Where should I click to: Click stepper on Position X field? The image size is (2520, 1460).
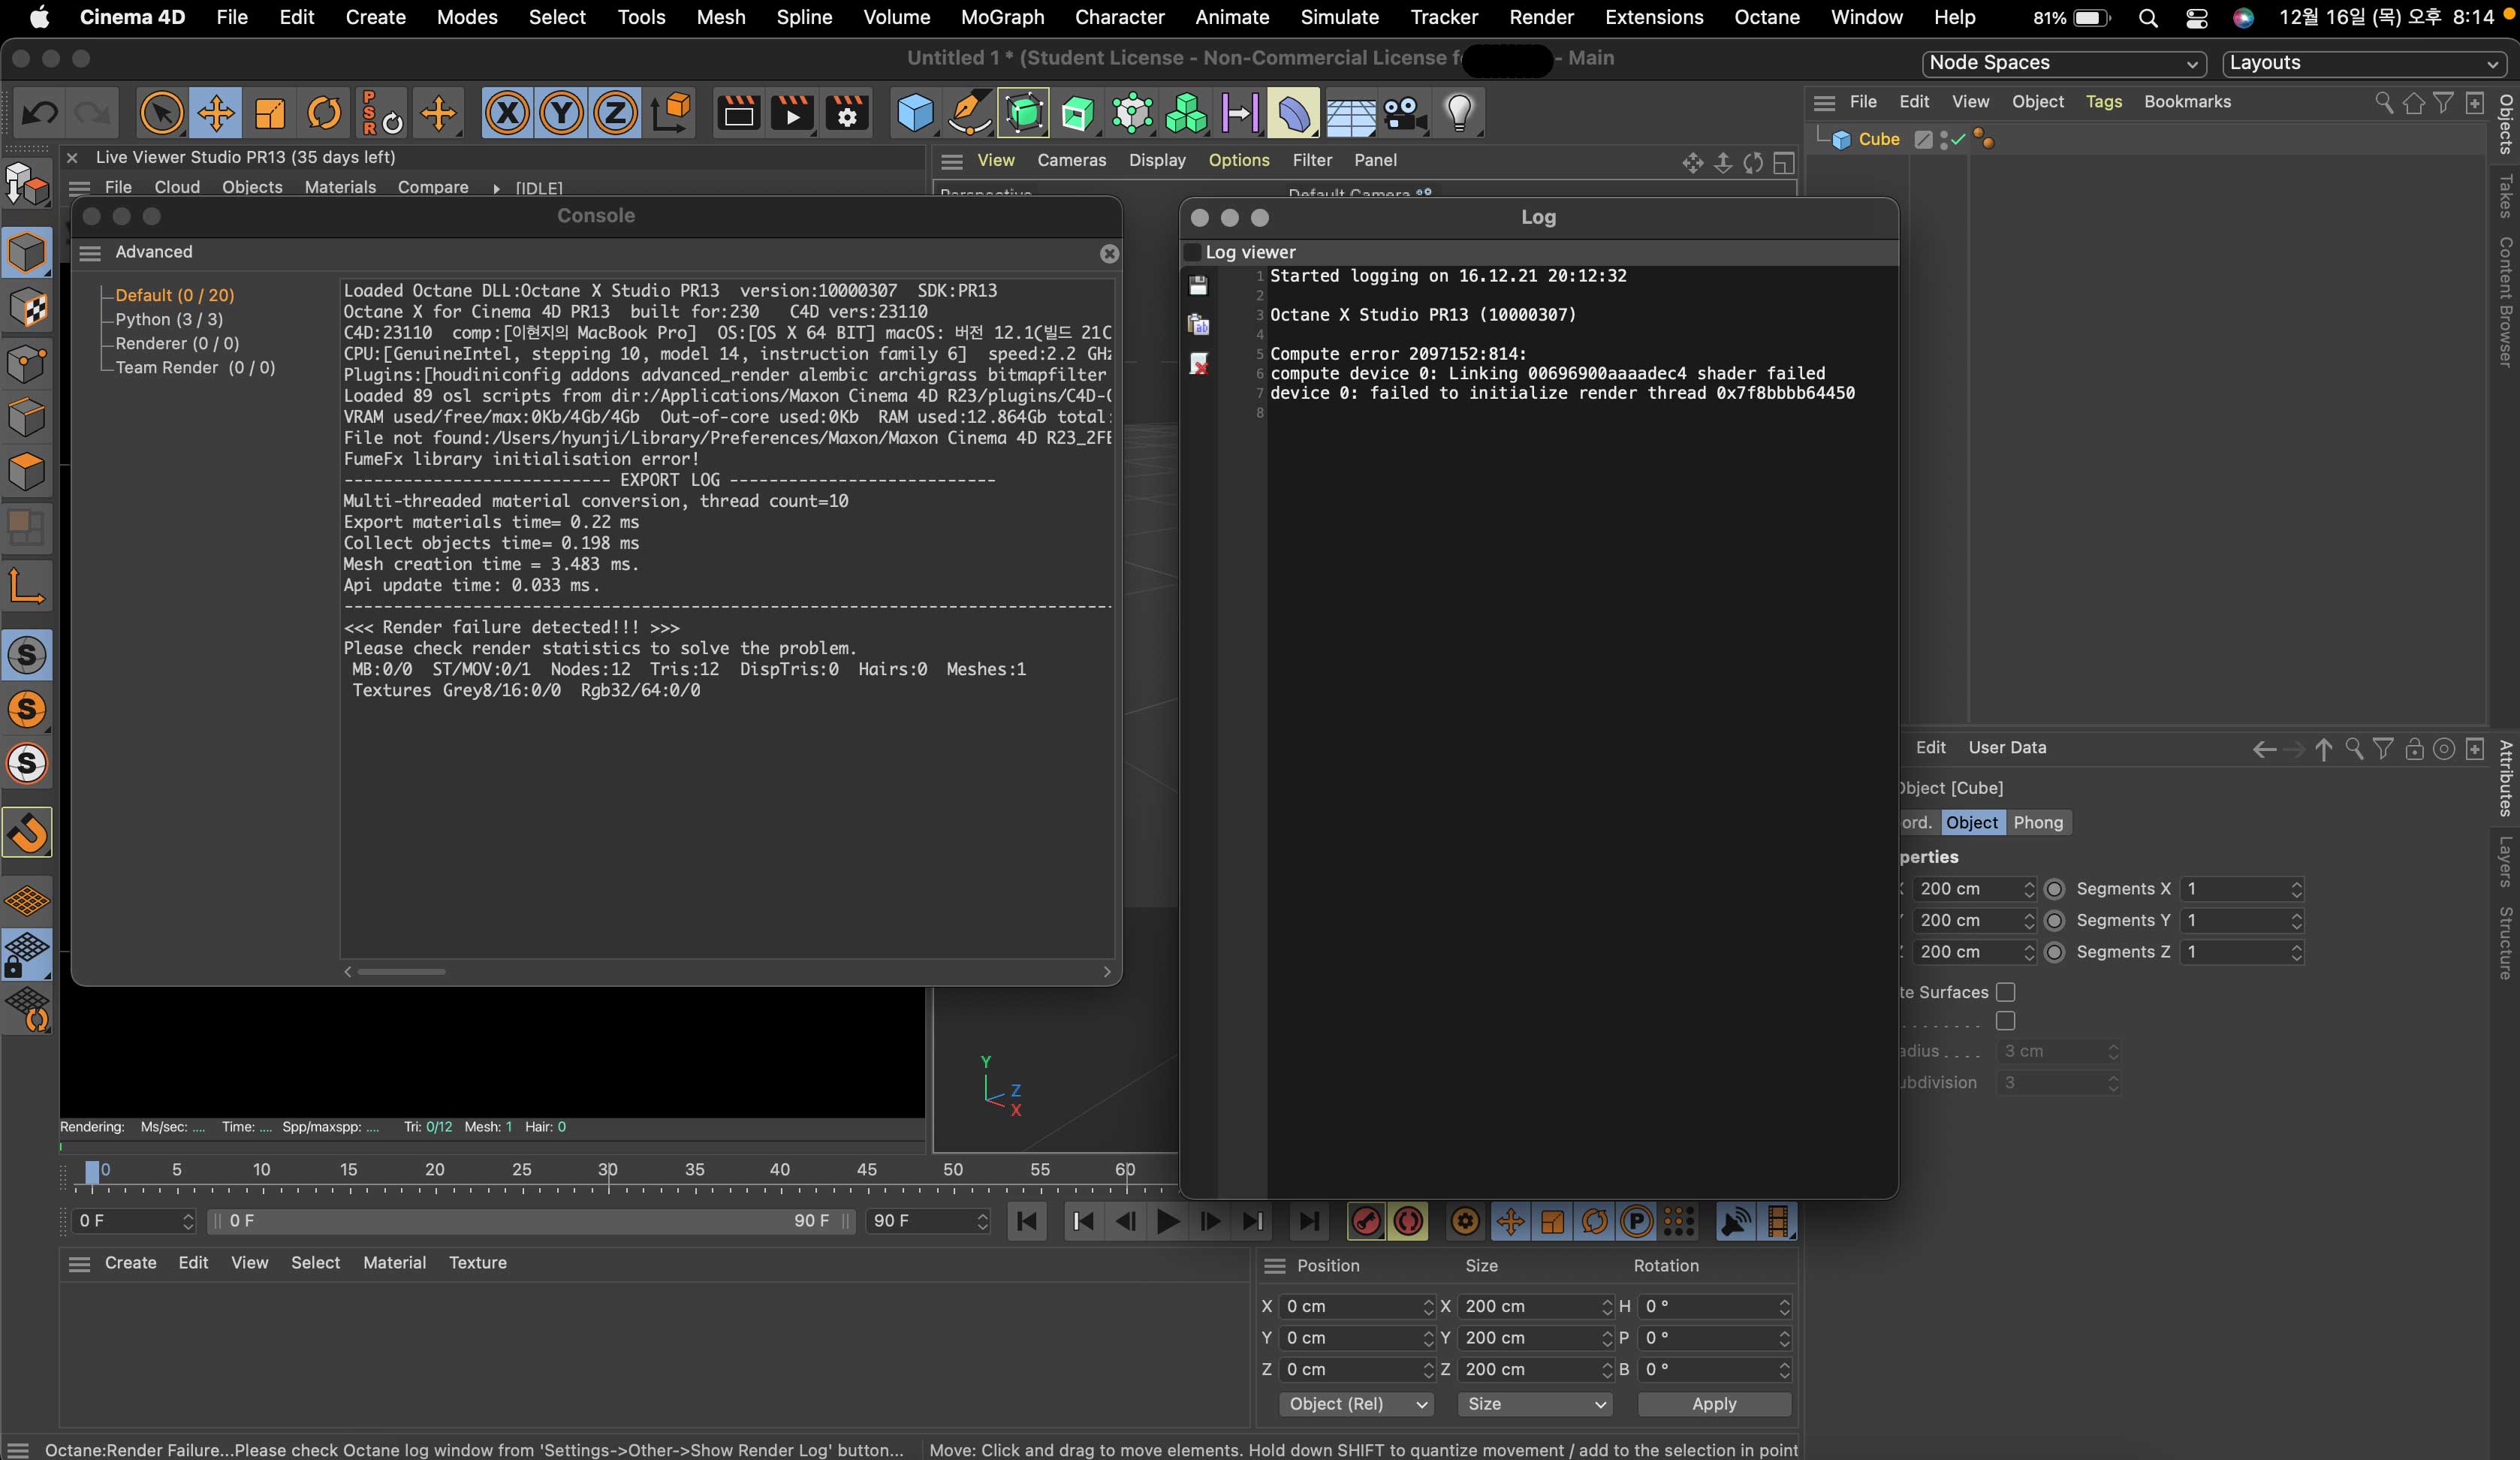pyautogui.click(x=1428, y=1307)
